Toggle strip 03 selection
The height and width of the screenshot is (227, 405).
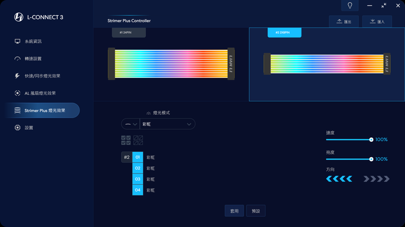[138, 179]
